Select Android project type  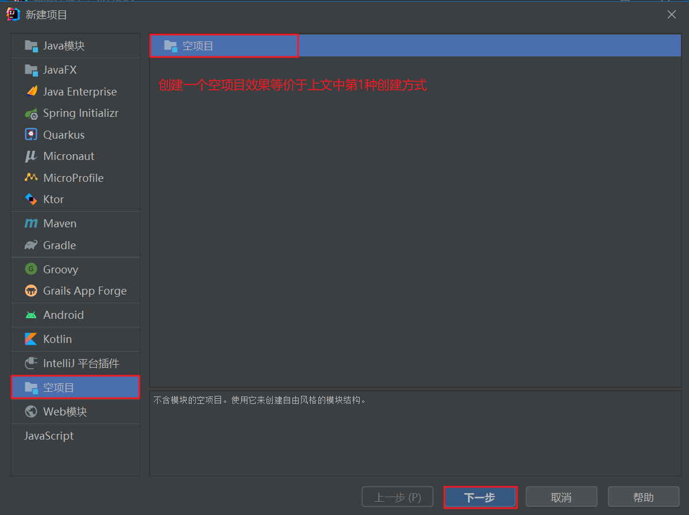(75, 315)
